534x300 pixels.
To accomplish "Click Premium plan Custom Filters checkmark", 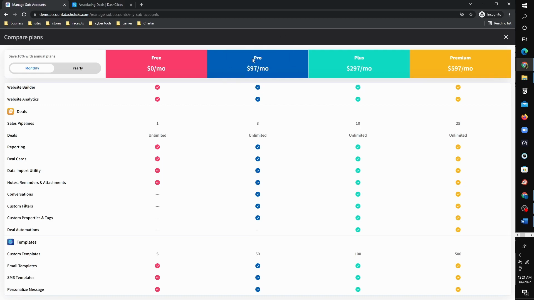I will tap(458, 206).
